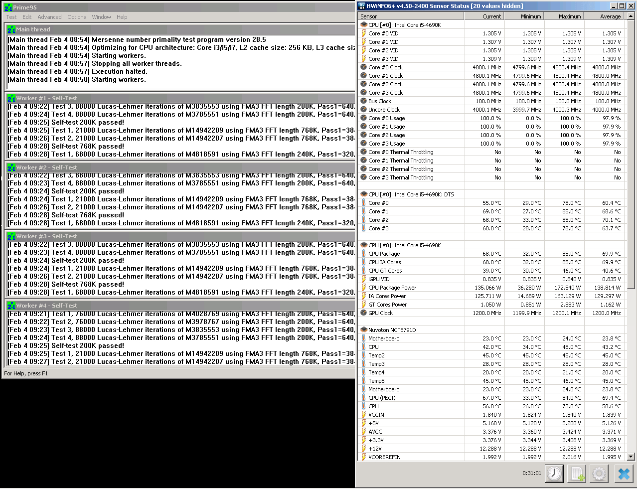This screenshot has height=489, width=637.
Task: Click the Worker #3 Self-Test window icon
Action: (x=11, y=236)
